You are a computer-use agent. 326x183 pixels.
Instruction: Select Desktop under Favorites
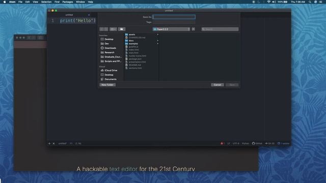click(108, 39)
